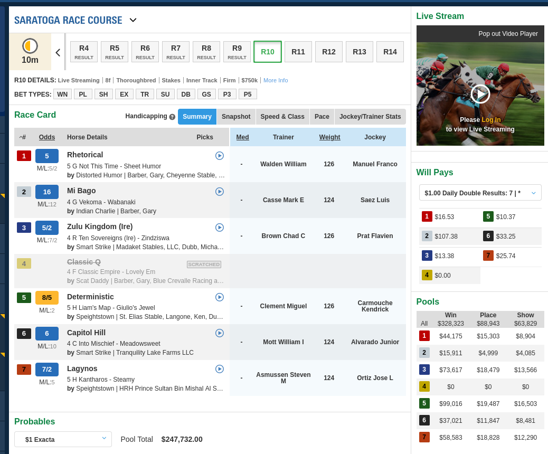Choose the GS bet type
548x454 pixels.
(x=206, y=94)
